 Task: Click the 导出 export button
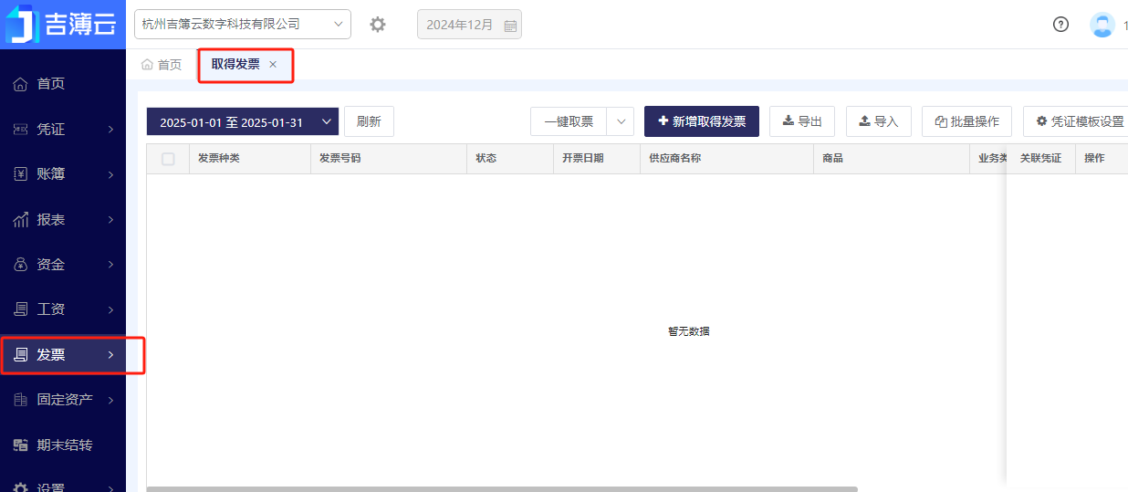(x=802, y=121)
